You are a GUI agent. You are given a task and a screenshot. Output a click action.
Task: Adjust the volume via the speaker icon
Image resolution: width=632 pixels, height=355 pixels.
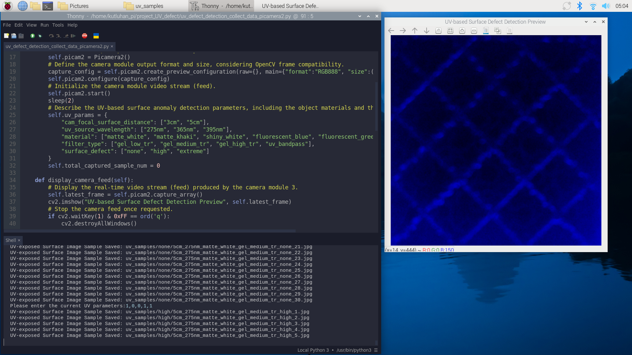click(606, 6)
